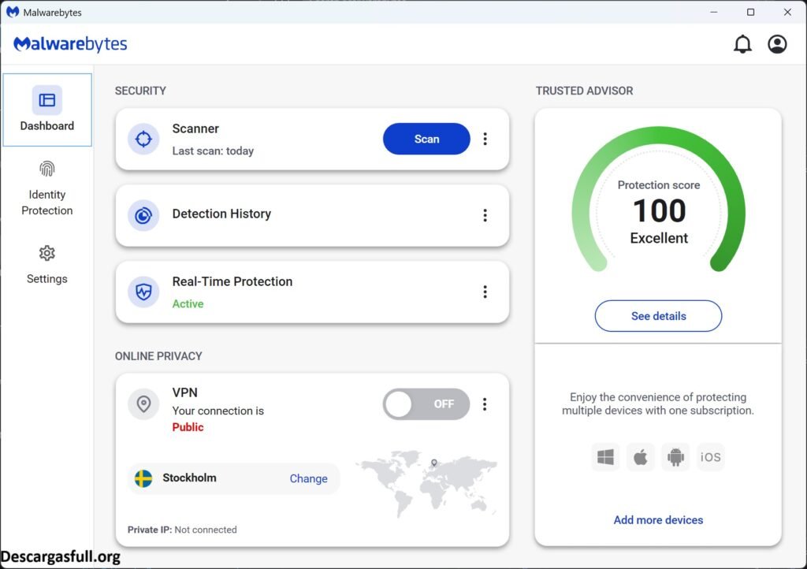
Task: Click the Apple platform icon
Action: (641, 457)
